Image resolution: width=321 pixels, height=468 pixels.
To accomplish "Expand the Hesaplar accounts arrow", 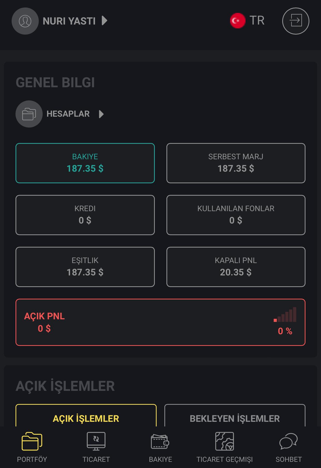I will tap(101, 114).
